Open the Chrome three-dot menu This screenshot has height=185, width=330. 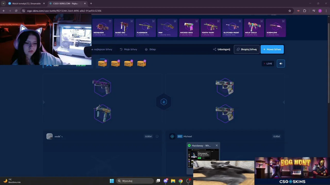(x=326, y=11)
